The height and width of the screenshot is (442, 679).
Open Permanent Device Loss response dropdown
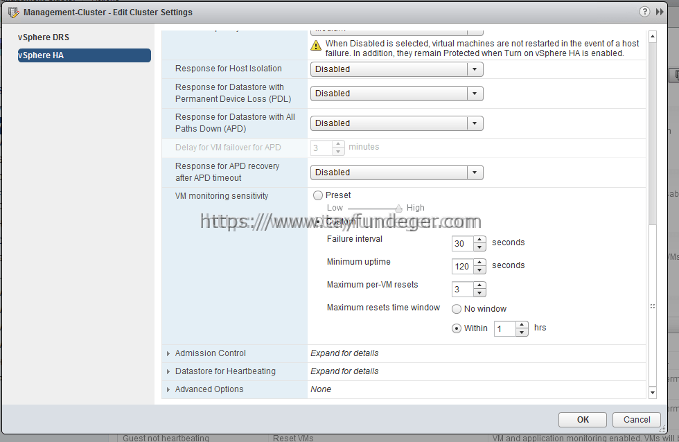396,94
